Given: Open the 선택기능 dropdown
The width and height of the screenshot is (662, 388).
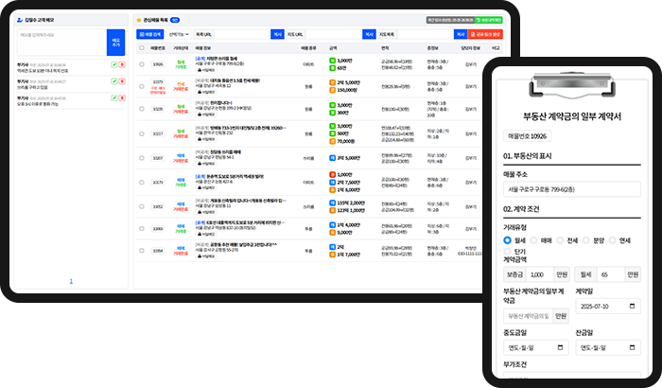Looking at the screenshot, I should 177,33.
